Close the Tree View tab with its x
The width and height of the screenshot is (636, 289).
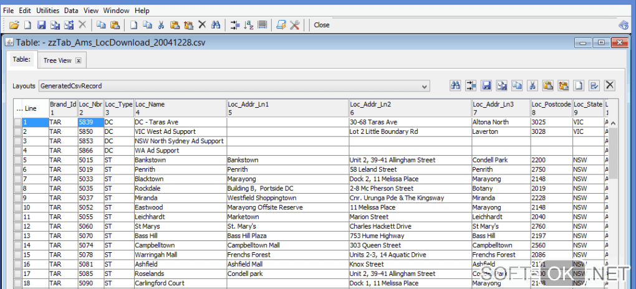pos(79,60)
